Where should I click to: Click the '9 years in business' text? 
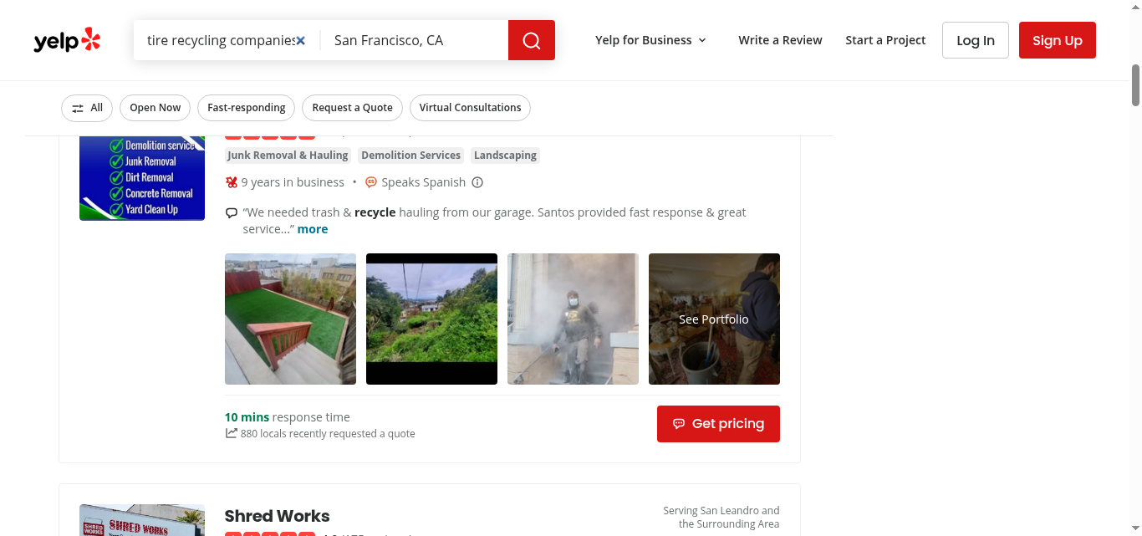pyautogui.click(x=293, y=182)
